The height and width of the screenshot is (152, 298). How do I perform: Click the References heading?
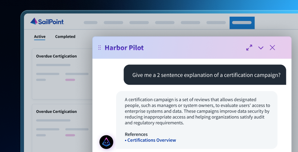[x=136, y=134]
